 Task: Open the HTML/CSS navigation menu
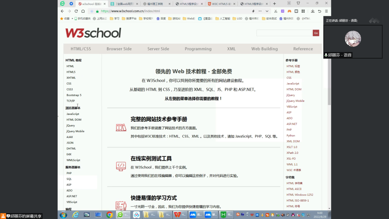(81, 49)
